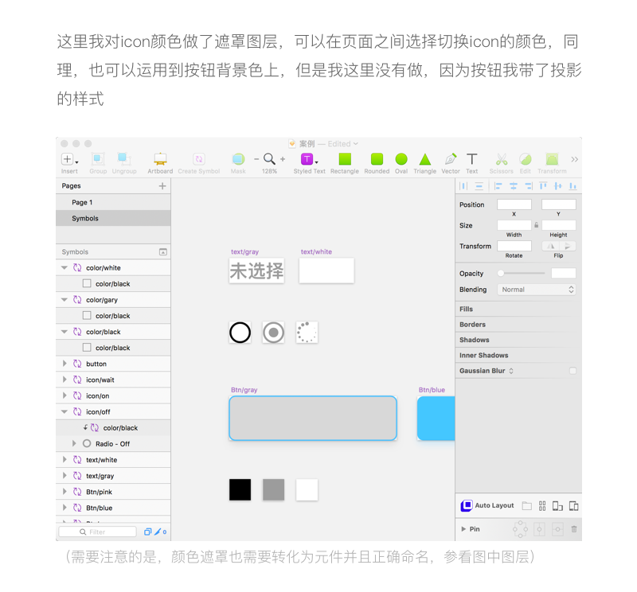This screenshot has width=637, height=592.
Task: Collapse the color/gary symbol group
Action: [x=64, y=300]
